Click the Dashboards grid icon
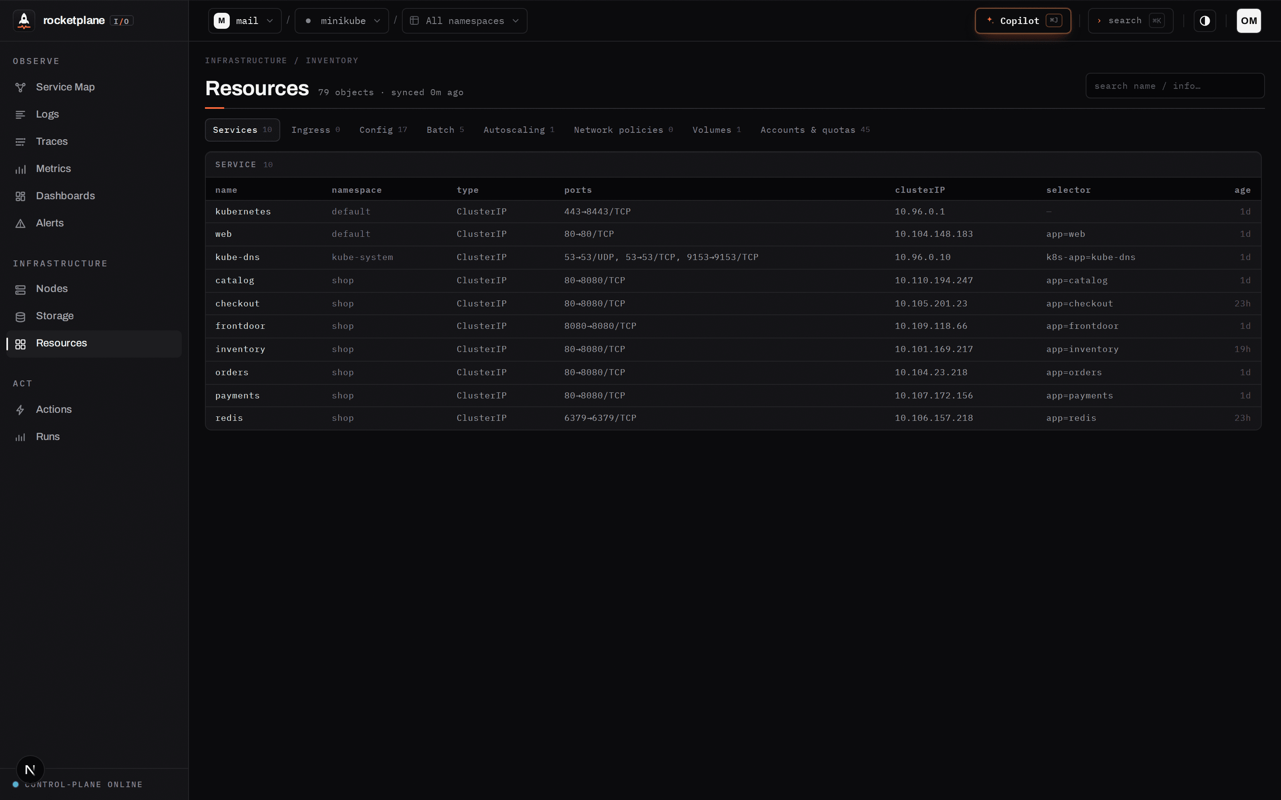Image resolution: width=1281 pixels, height=800 pixels. pos(20,196)
